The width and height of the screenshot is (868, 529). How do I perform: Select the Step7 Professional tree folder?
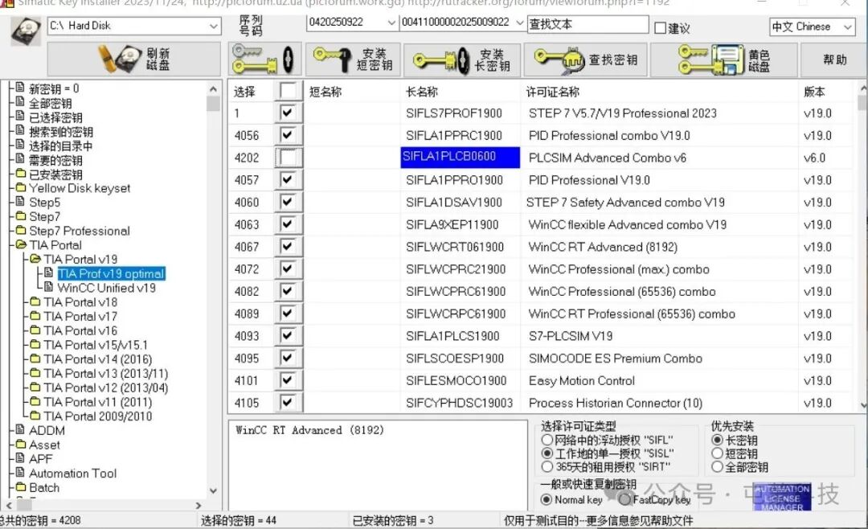(79, 231)
